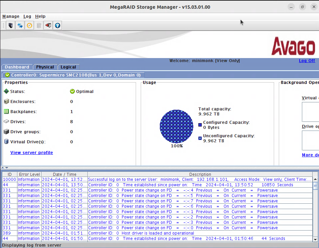The width and height of the screenshot is (319, 248).
Task: Click the grayed-out database toolbar icon
Action: pos(39,26)
